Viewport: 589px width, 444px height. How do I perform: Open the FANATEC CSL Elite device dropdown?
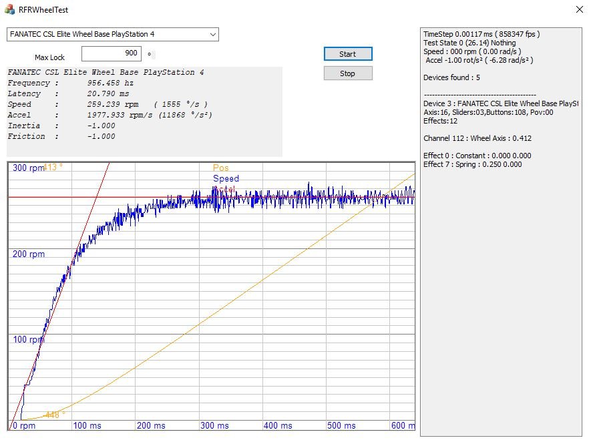click(x=113, y=34)
